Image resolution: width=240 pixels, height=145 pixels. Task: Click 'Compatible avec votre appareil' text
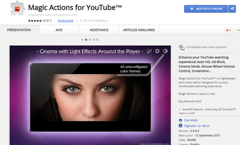pos(206,47)
